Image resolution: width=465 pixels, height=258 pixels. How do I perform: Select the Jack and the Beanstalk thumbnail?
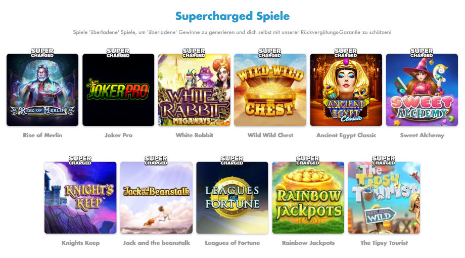156,198
